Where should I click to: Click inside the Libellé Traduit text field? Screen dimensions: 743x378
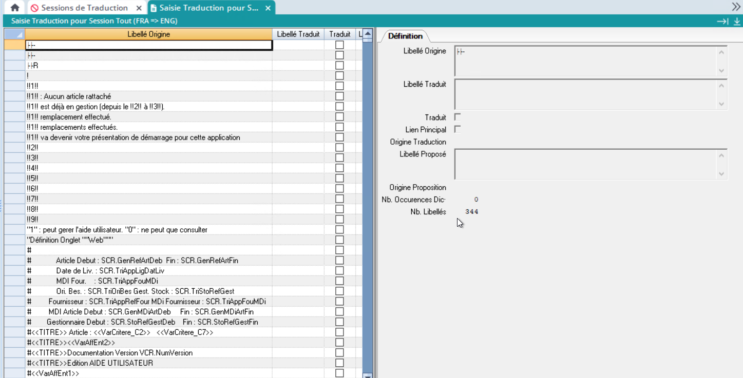pyautogui.click(x=585, y=94)
